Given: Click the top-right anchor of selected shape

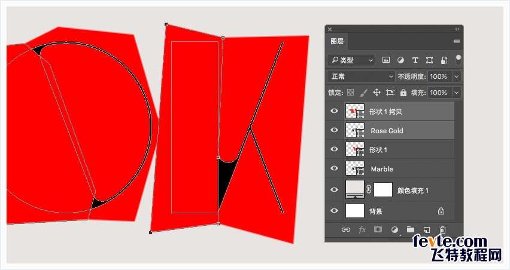Looking at the screenshot, I should click(223, 38).
